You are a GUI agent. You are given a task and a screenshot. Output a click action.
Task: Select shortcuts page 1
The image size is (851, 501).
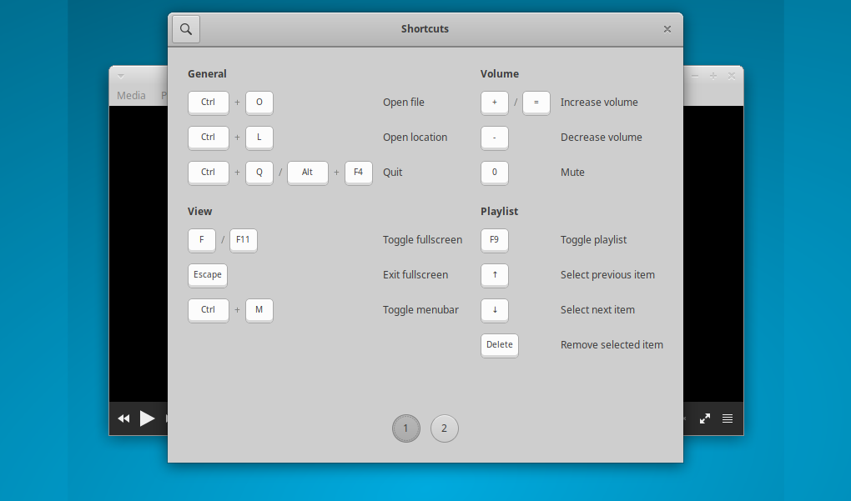point(406,428)
